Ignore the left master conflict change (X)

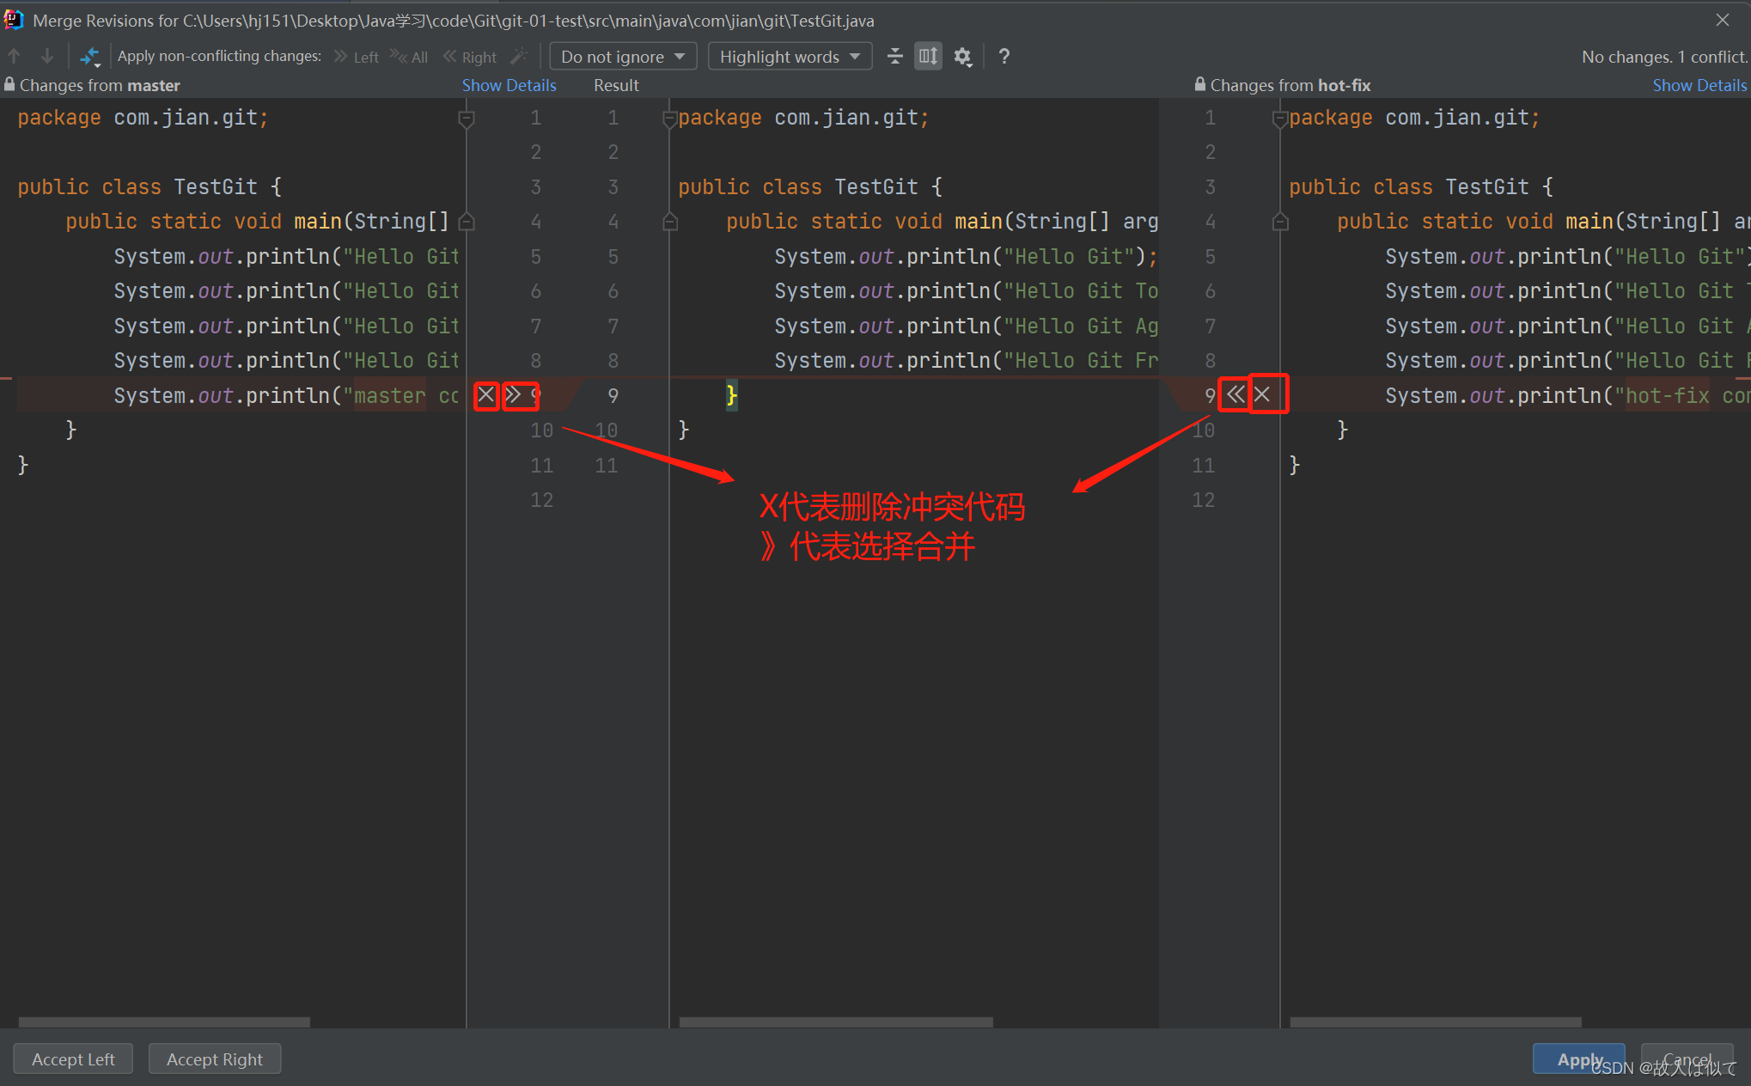point(486,395)
